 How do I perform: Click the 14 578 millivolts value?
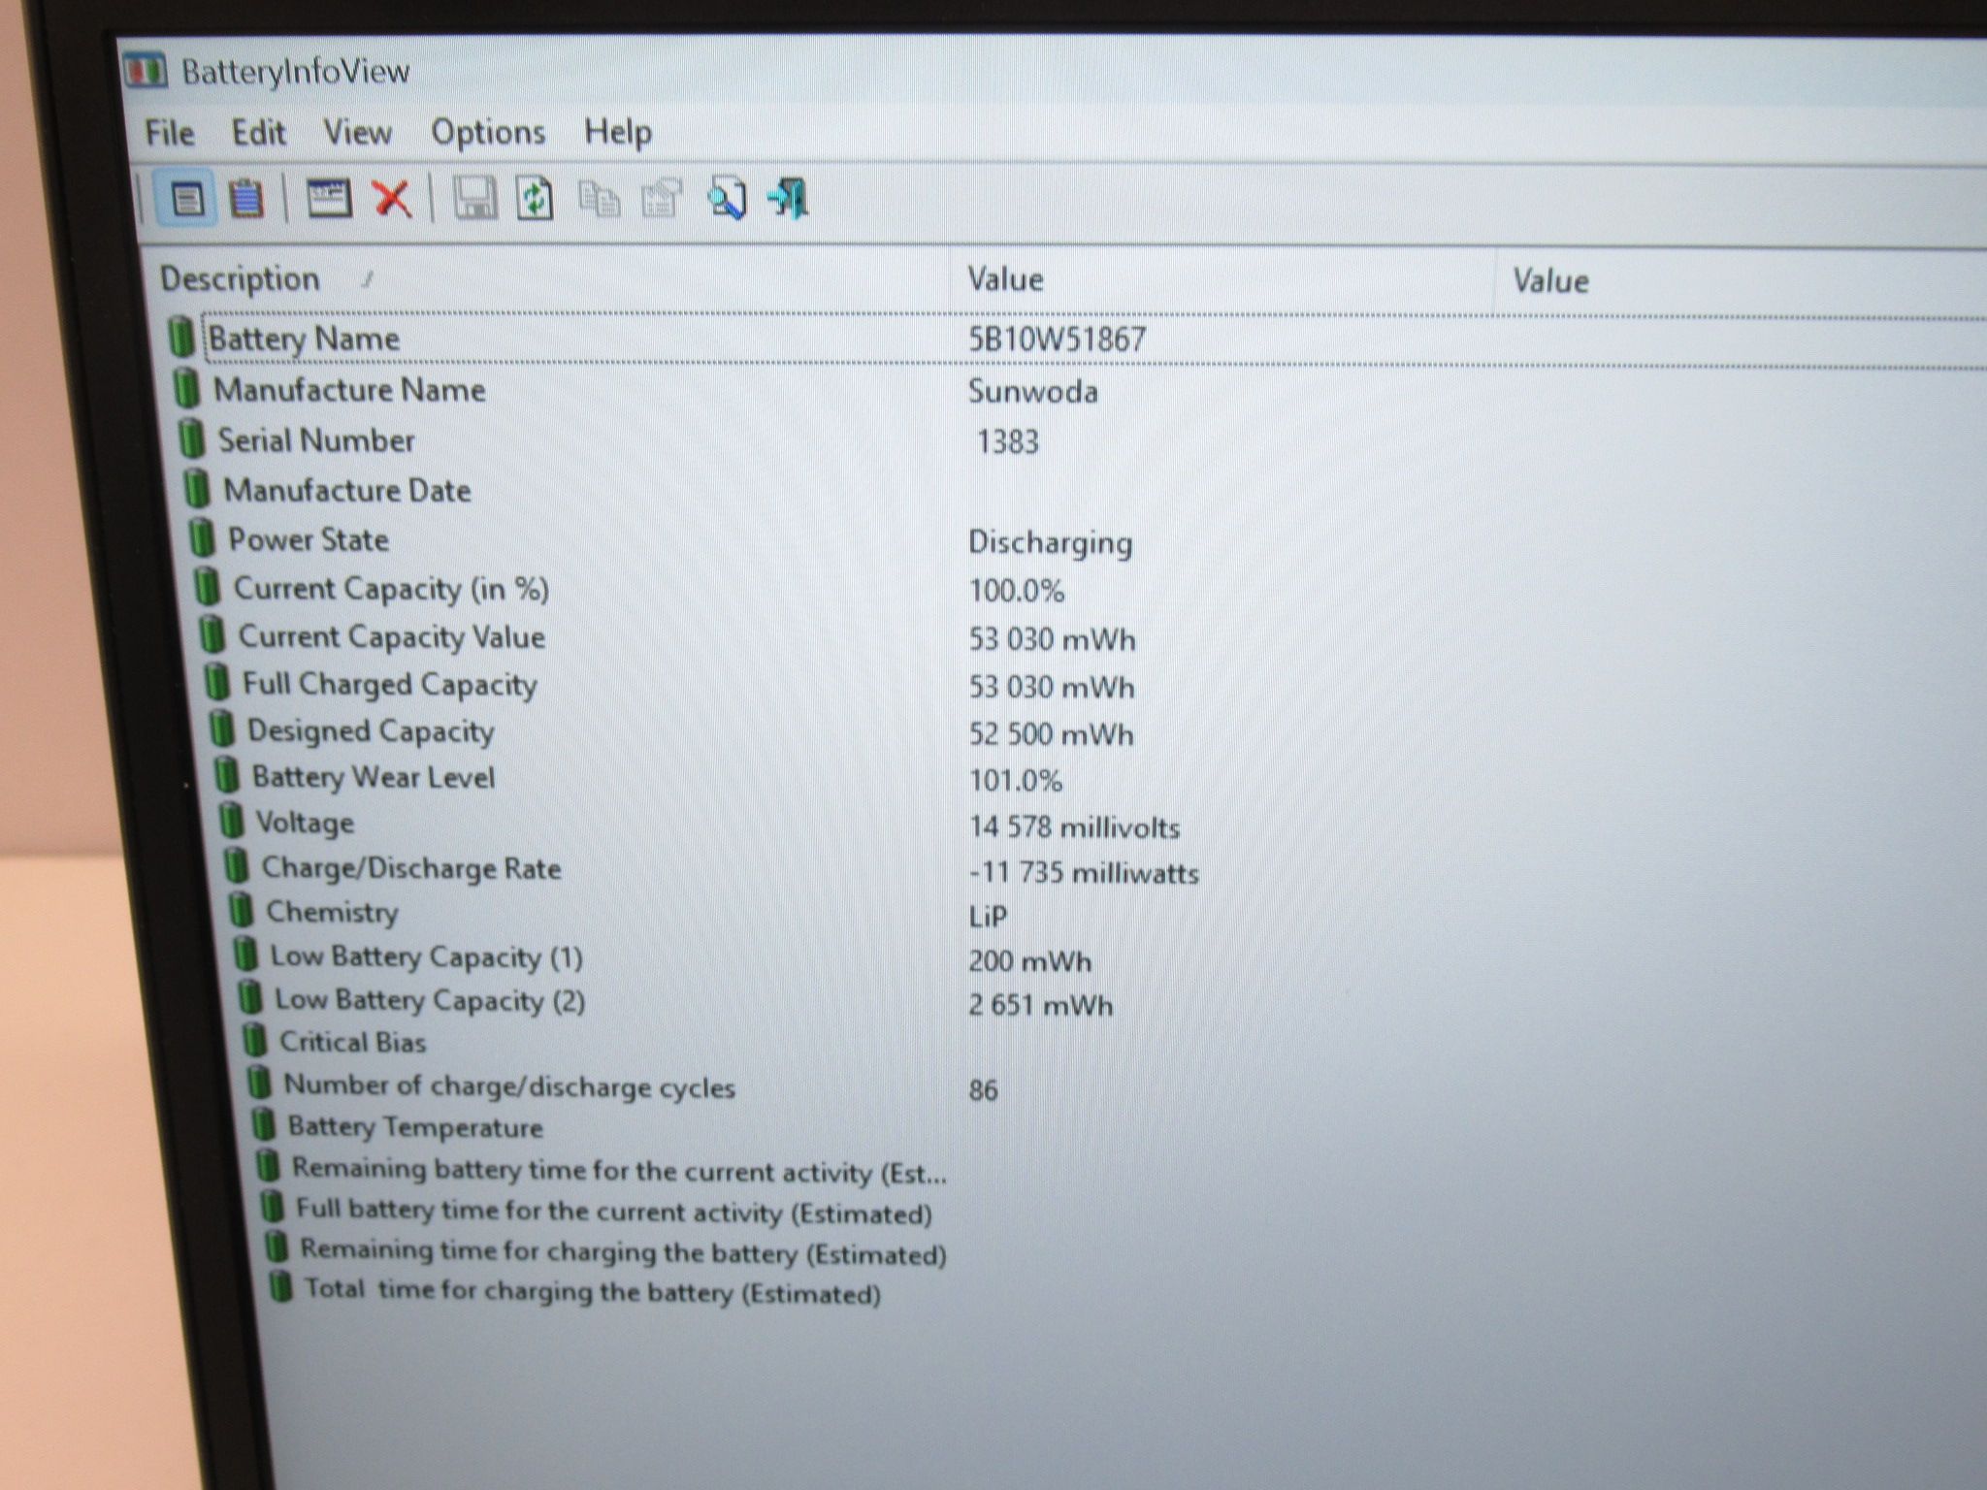1075,827
